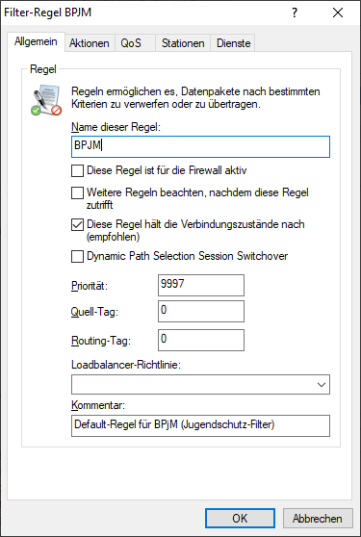The width and height of the screenshot is (361, 537).
Task: Focus the 'Name dieser Regel' field
Action: pos(200,146)
